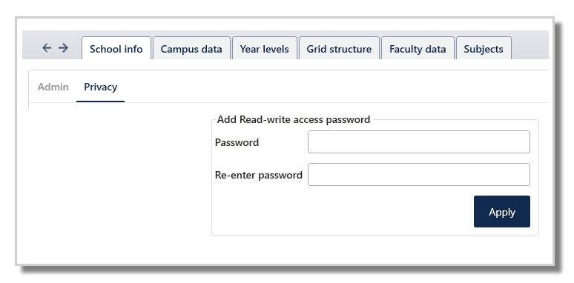Viewport: 574px width, 283px height.
Task: Click the back arrow icon
Action: coord(47,48)
